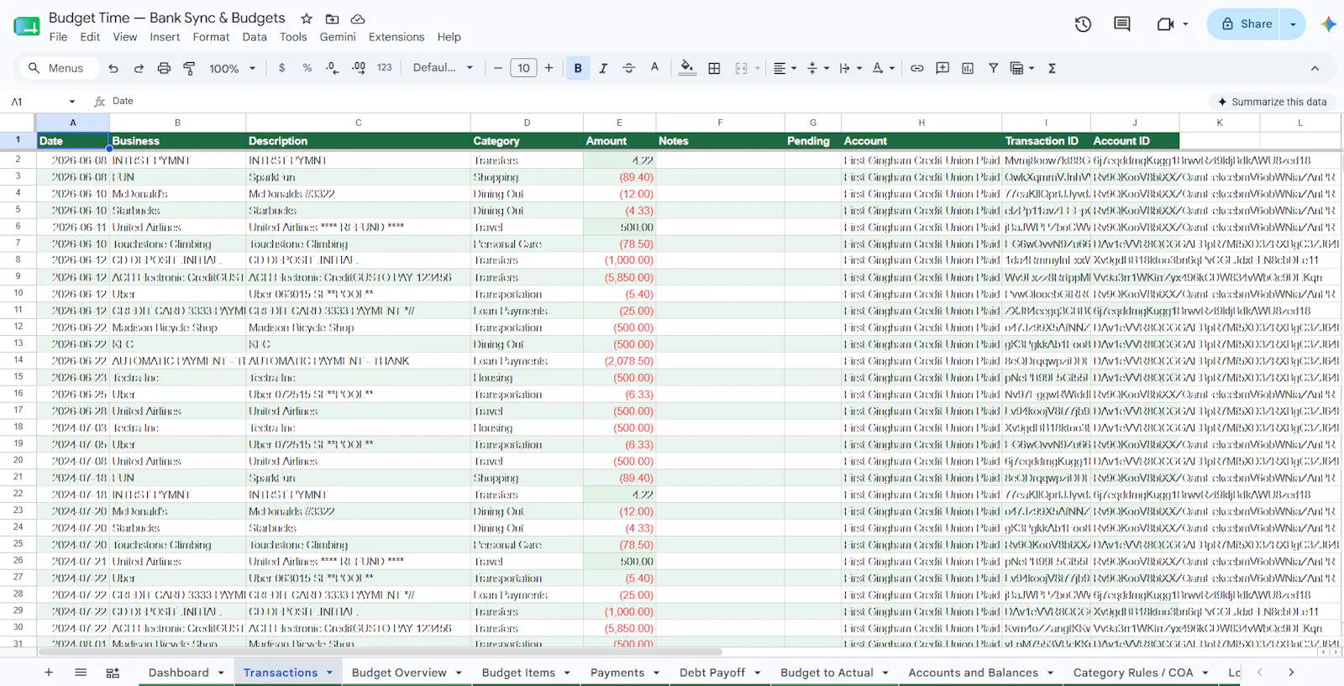Open Dashboard tab dropdown arrow

point(221,673)
